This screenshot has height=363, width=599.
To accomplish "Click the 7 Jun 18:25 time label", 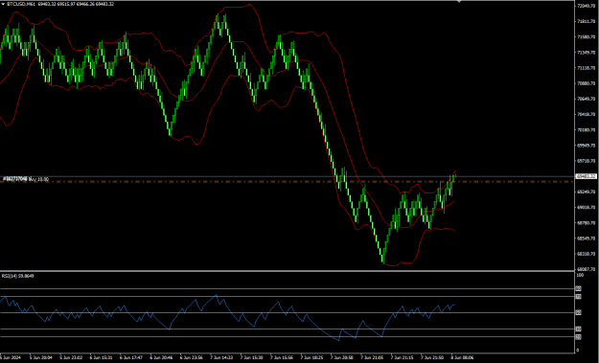I will (x=311, y=358).
